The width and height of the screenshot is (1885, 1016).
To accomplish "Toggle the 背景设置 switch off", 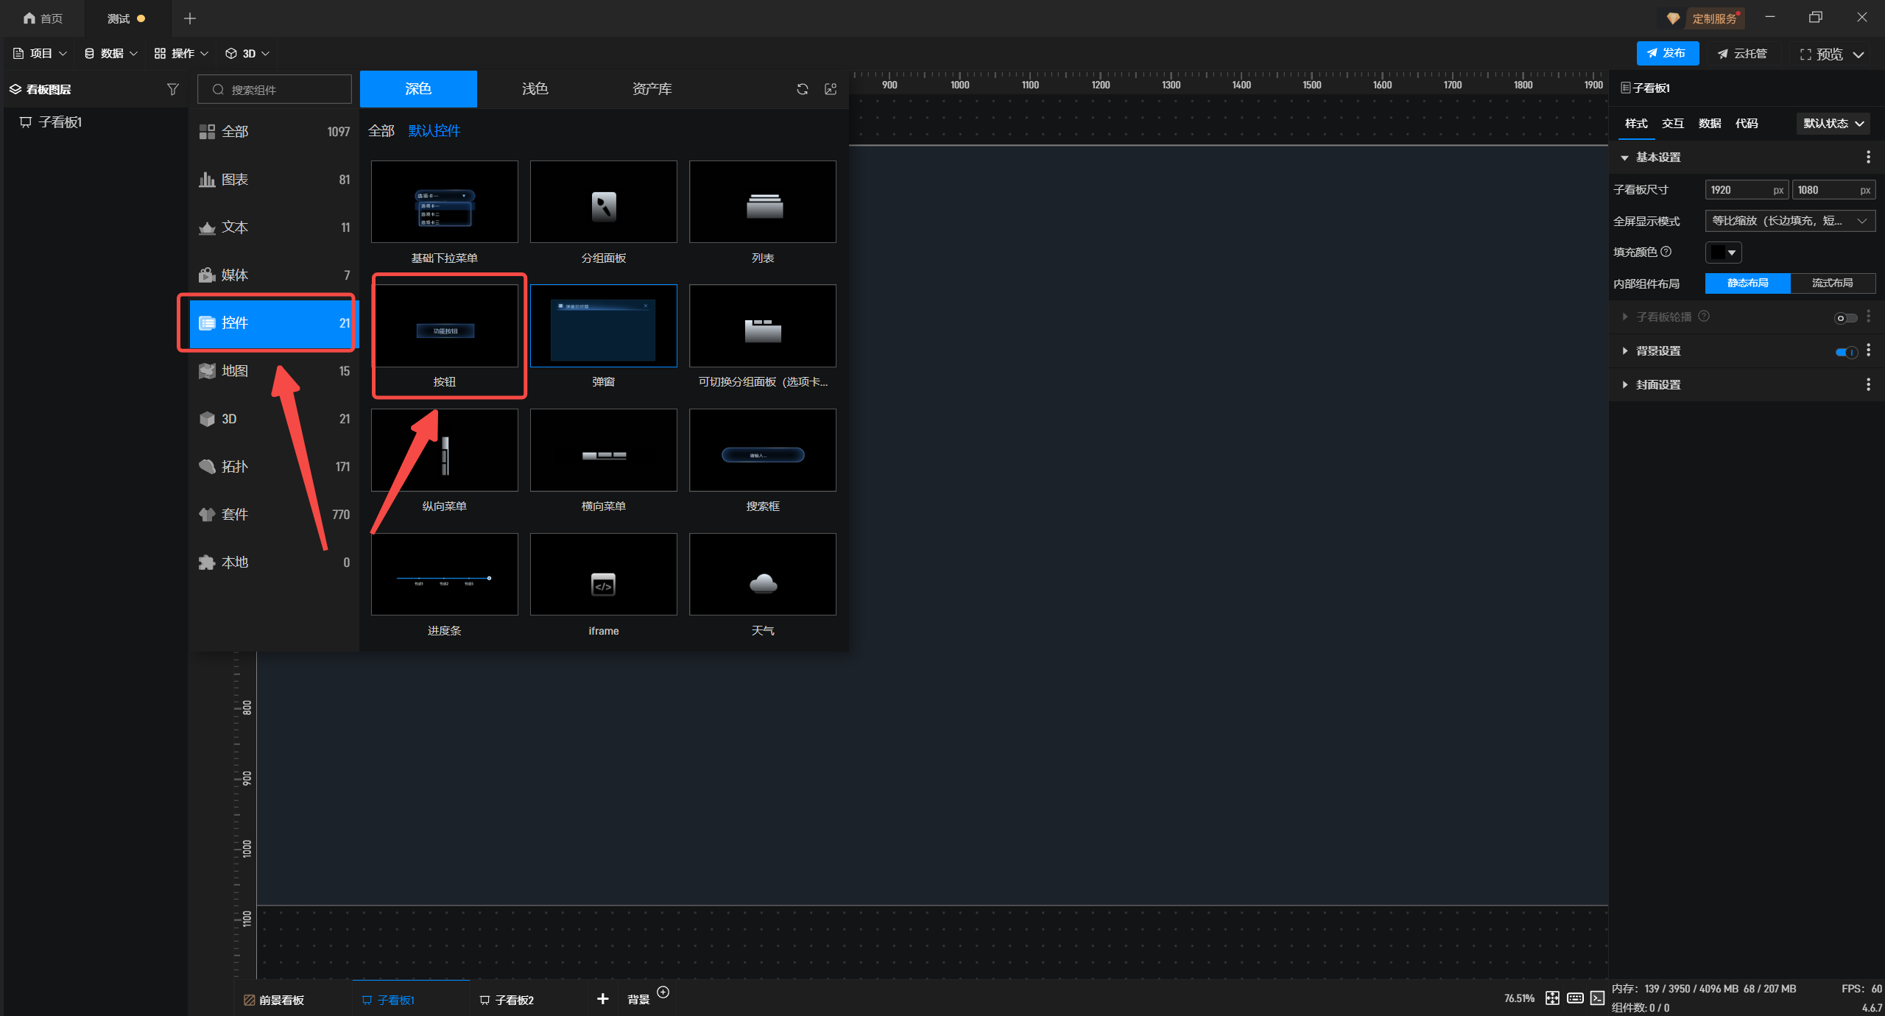I will pyautogui.click(x=1846, y=352).
